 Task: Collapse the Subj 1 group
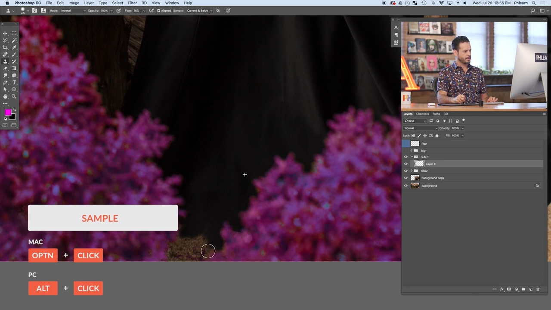pos(412,157)
